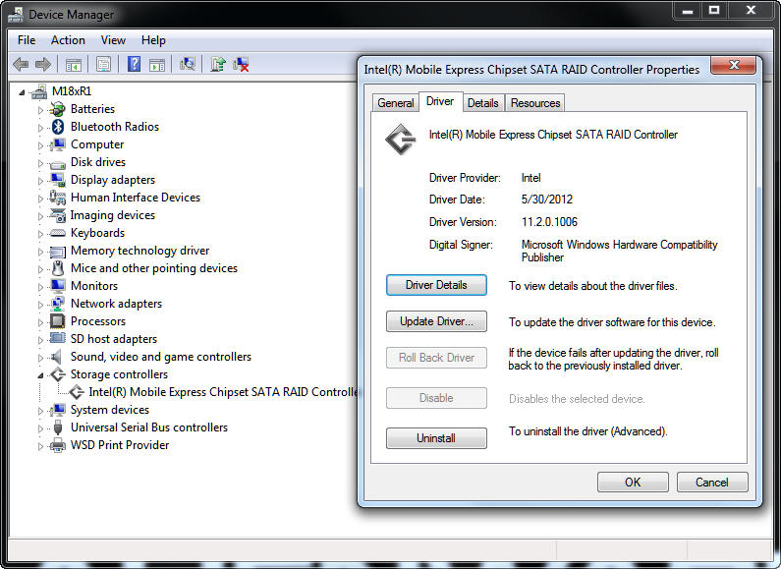Image resolution: width=781 pixels, height=569 pixels.
Task: Click the Network adapters icon
Action: [58, 304]
